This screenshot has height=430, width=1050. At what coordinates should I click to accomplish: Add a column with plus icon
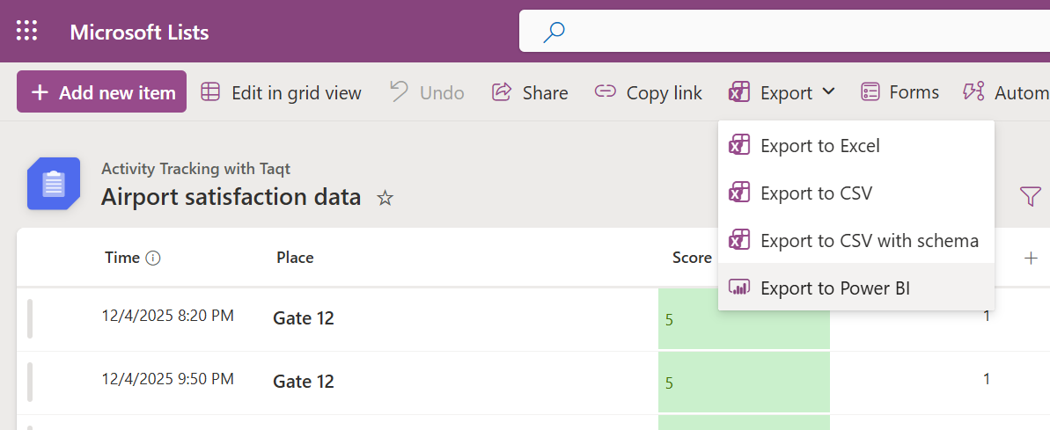coord(1032,259)
